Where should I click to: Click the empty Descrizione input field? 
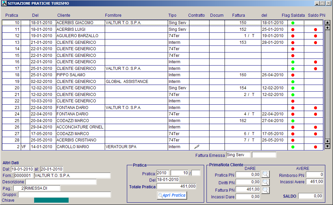point(61,182)
